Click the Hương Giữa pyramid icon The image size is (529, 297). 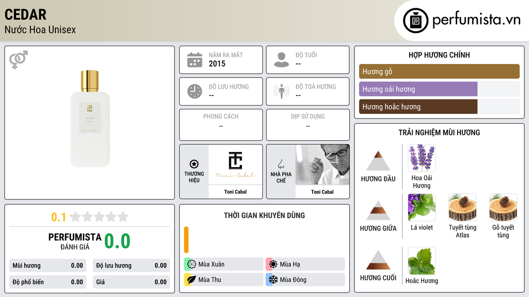(x=378, y=210)
